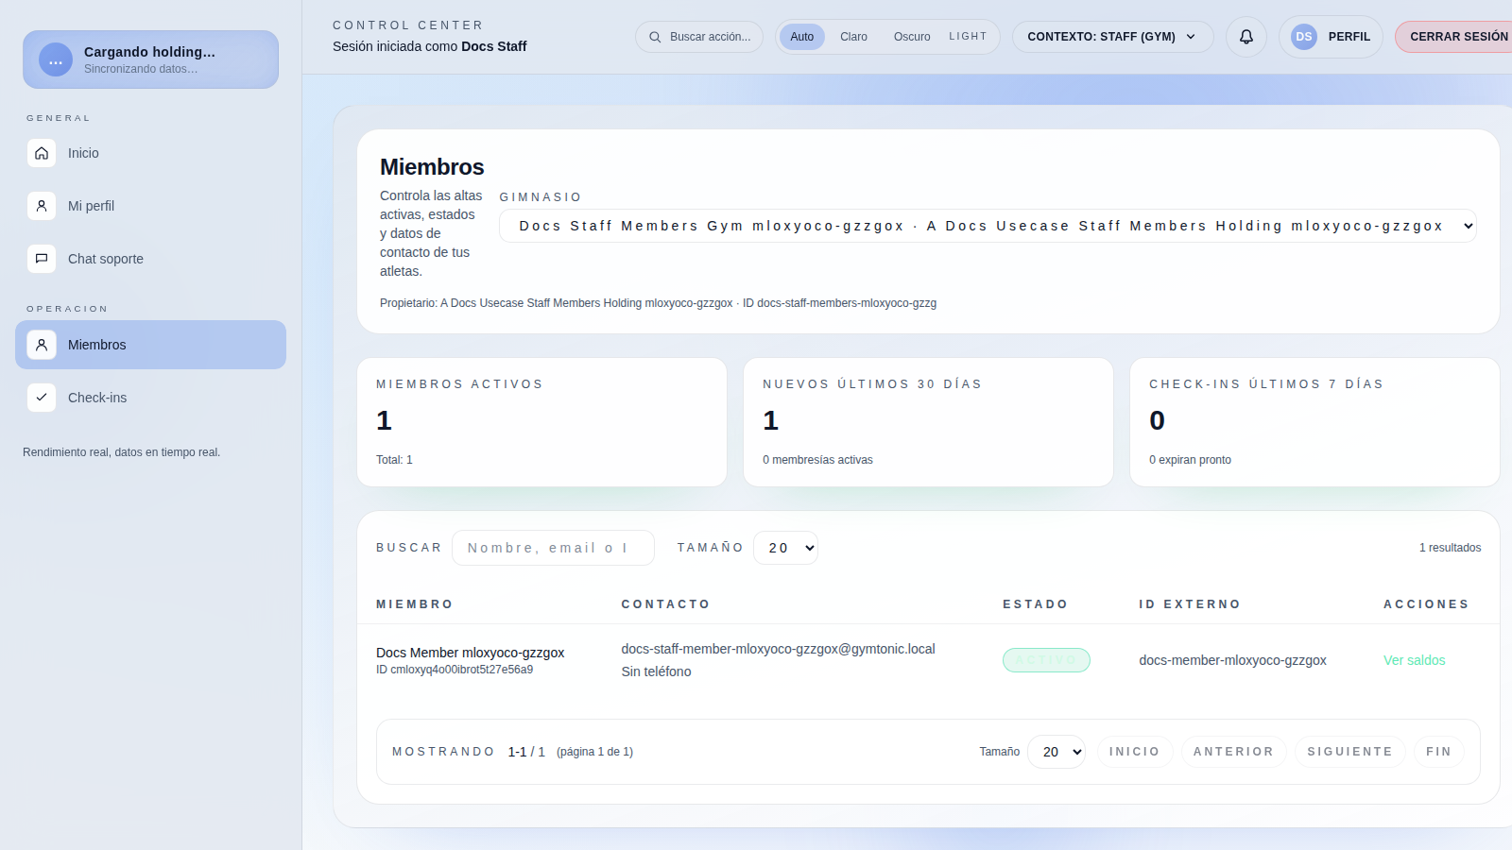Click the Check-ins checkmark icon

pos(42,398)
